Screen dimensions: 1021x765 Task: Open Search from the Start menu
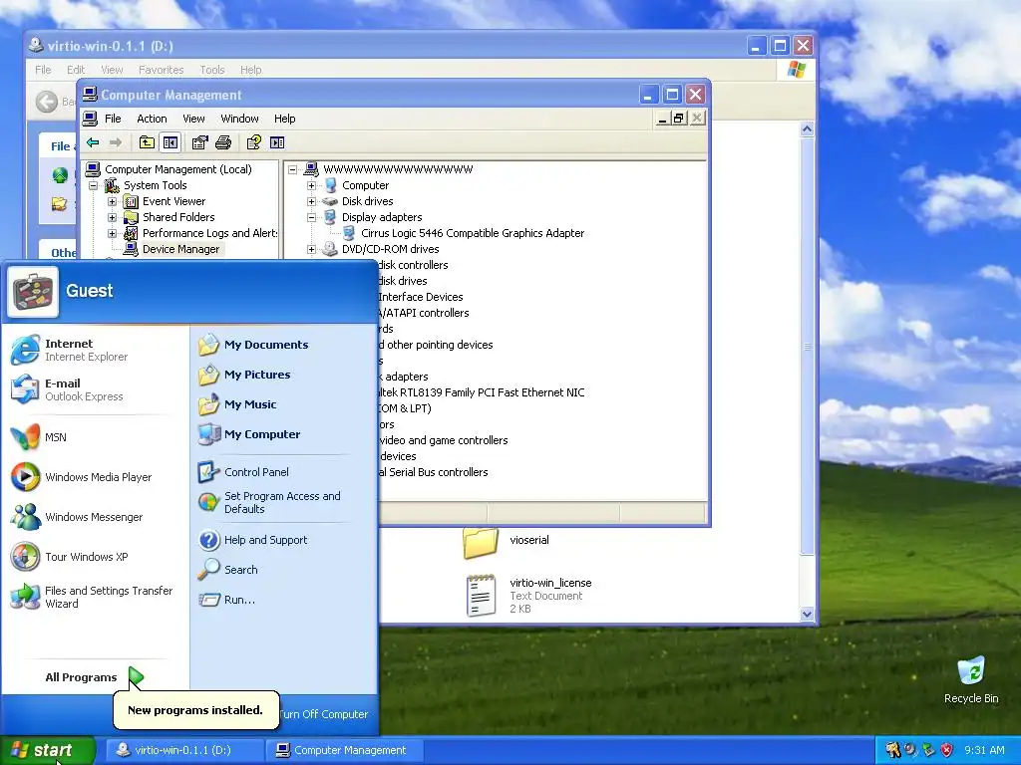click(x=282, y=570)
